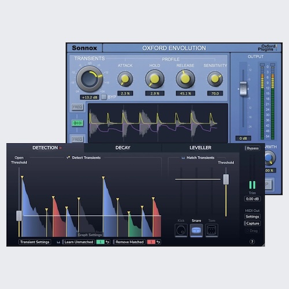Click the Open Threshold slider handle

[x=19, y=216]
